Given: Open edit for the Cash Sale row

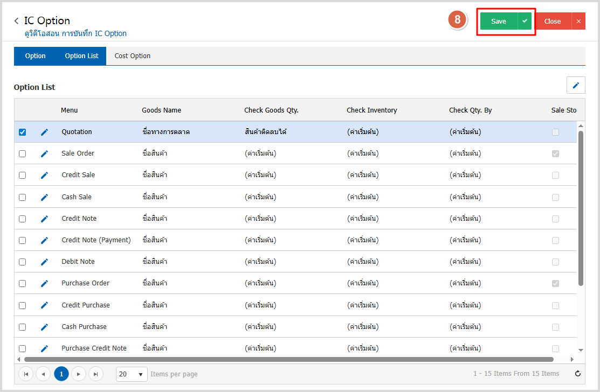Looking at the screenshot, I should click(44, 197).
